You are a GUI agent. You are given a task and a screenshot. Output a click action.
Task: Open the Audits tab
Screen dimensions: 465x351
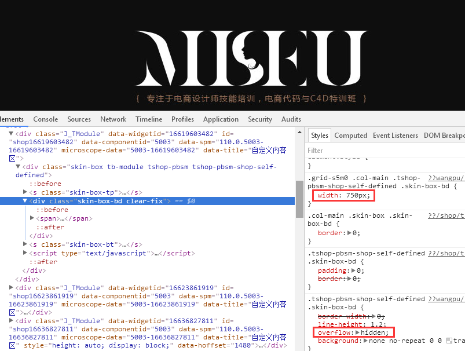point(291,119)
